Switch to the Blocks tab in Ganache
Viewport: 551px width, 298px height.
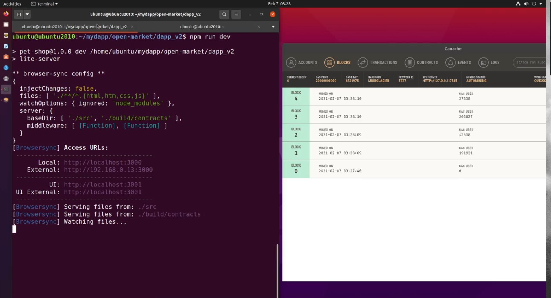click(x=338, y=63)
